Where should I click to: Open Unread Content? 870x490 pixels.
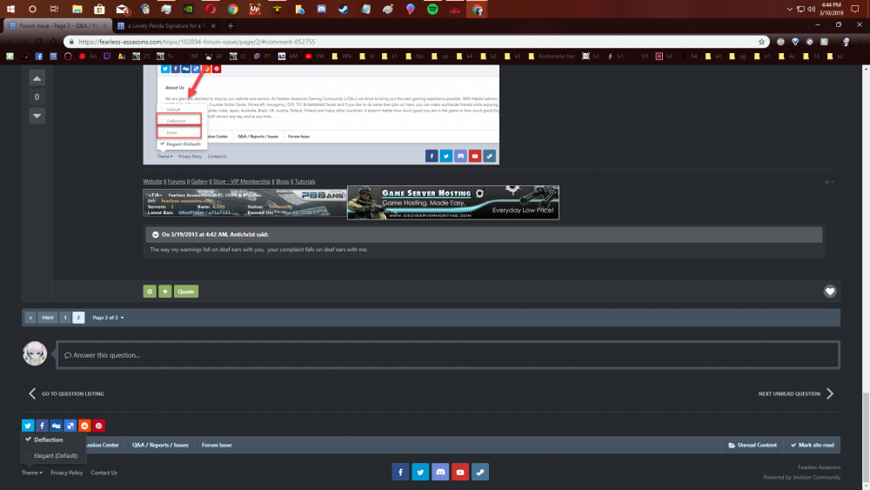tap(753, 445)
